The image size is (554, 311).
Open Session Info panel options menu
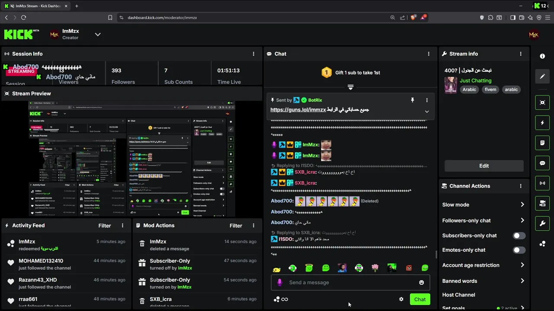pyautogui.click(x=254, y=54)
